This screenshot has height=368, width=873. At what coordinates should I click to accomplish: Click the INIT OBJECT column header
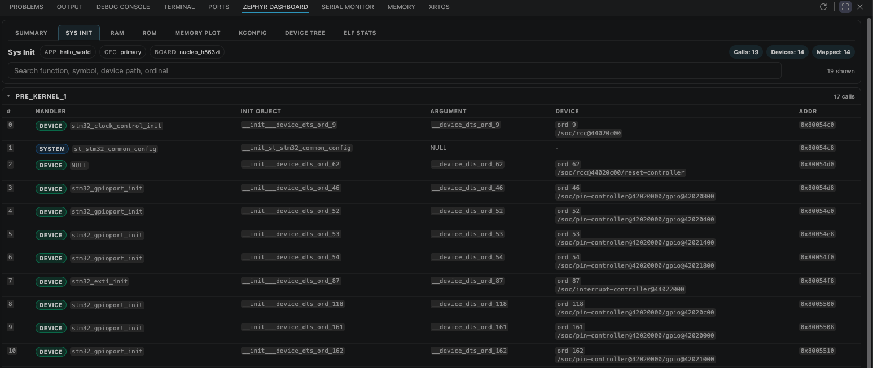pyautogui.click(x=261, y=112)
